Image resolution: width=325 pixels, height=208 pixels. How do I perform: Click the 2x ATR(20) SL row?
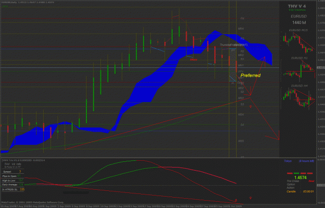point(13,189)
